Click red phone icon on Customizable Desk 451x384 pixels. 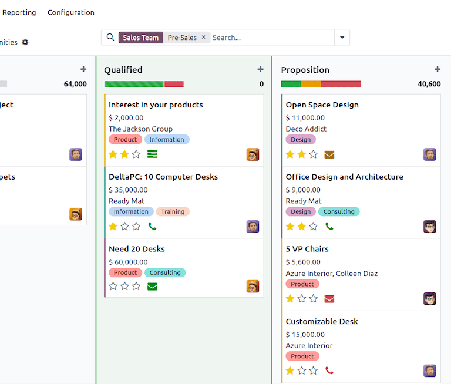point(329,370)
